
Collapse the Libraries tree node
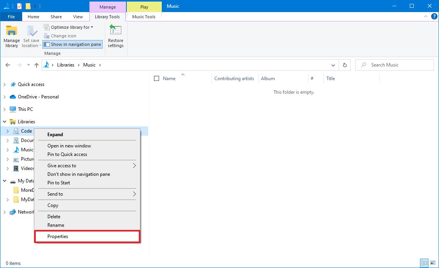[x=5, y=121]
